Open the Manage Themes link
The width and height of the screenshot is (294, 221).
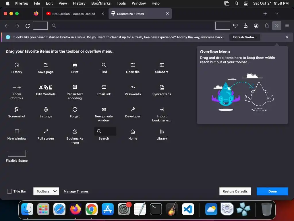point(76,191)
